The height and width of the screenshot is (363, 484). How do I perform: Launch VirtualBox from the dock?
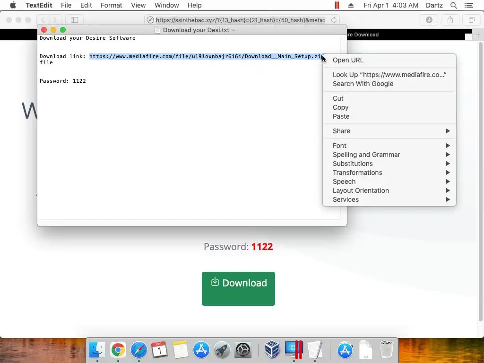tap(272, 350)
